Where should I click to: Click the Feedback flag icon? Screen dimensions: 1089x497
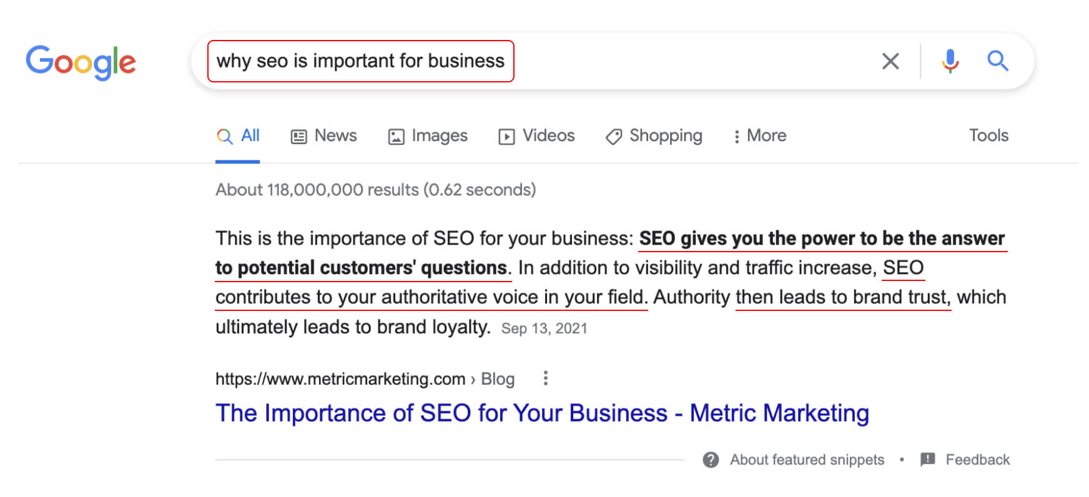click(x=928, y=460)
